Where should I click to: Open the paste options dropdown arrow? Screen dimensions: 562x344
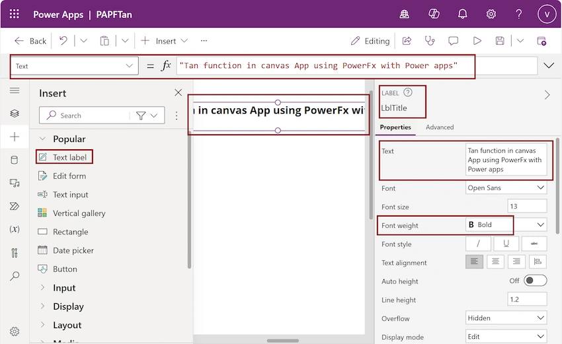tap(125, 41)
